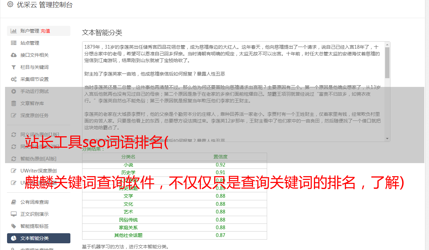Click the book icon for 公有词库查询
This screenshot has height=250, width=429.
13,202
